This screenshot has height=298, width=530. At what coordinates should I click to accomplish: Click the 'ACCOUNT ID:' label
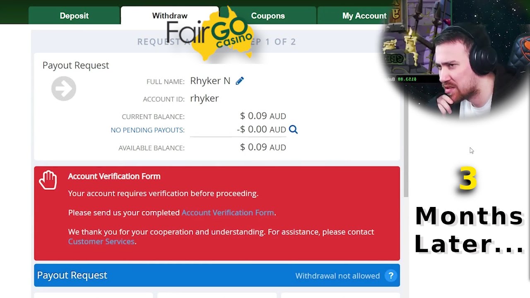point(164,99)
